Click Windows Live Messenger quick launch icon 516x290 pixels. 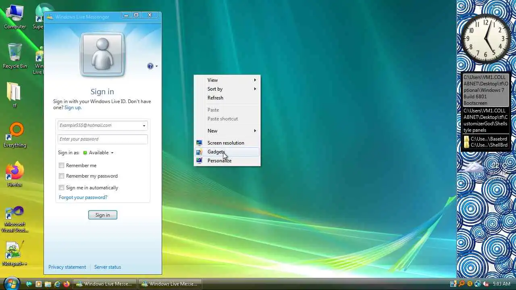tap(29, 284)
